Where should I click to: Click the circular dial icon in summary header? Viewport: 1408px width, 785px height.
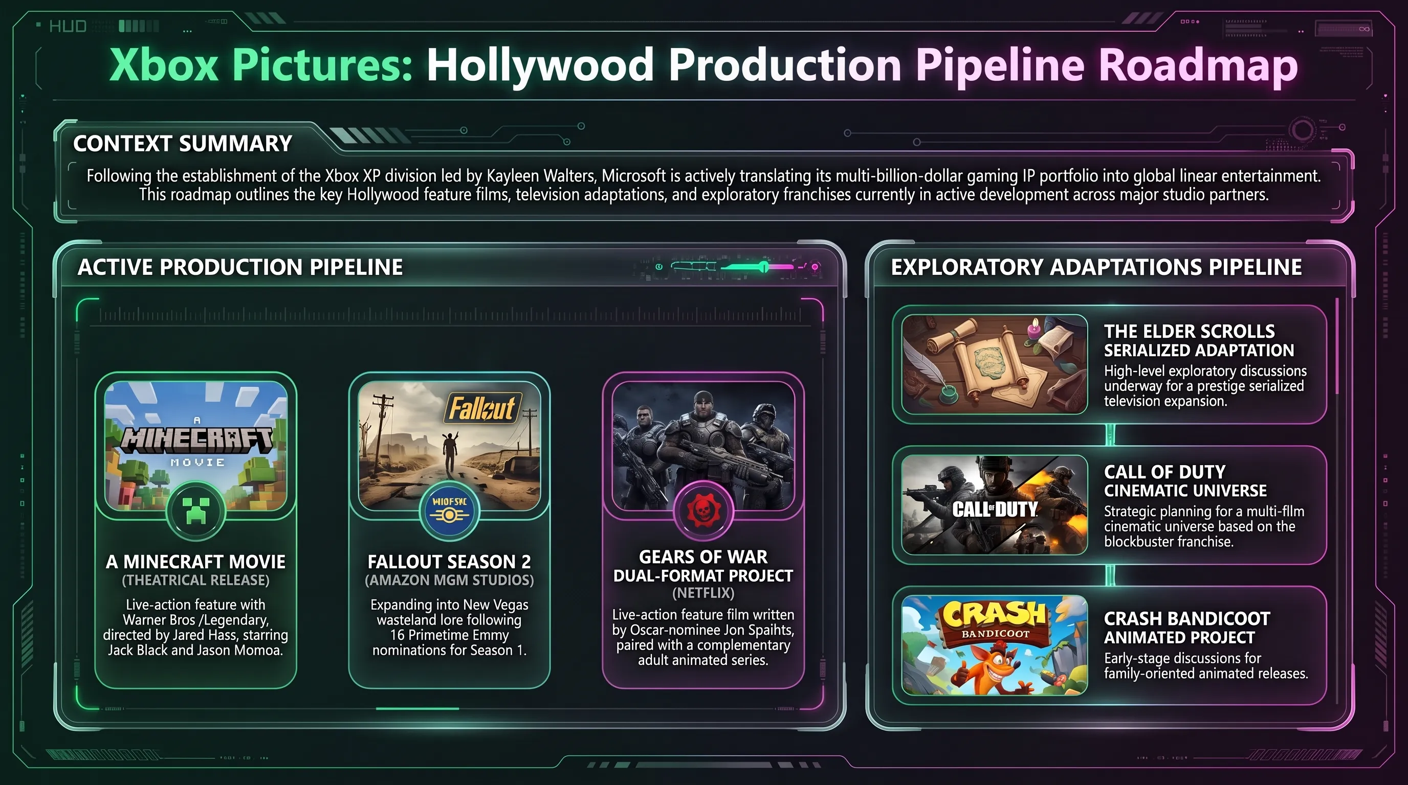tap(1303, 130)
